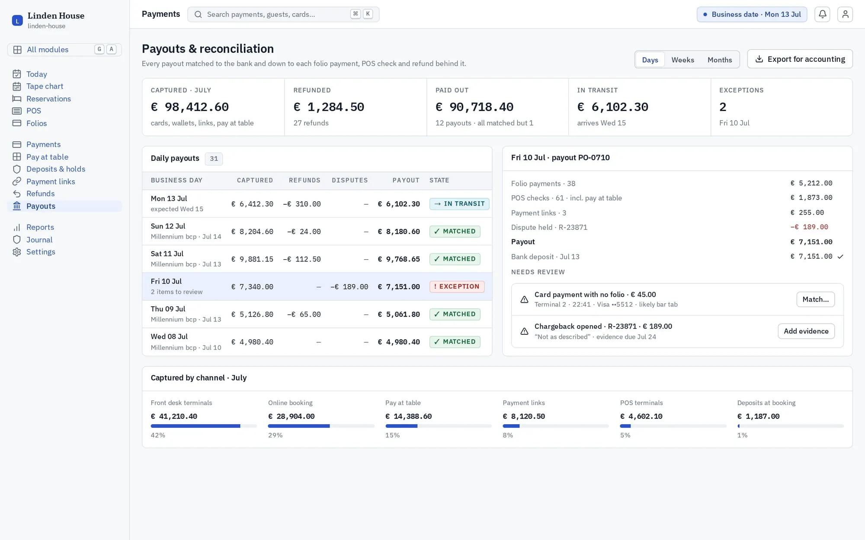Click Add evidence for chargeback
This screenshot has width=865, height=540.
click(806, 331)
